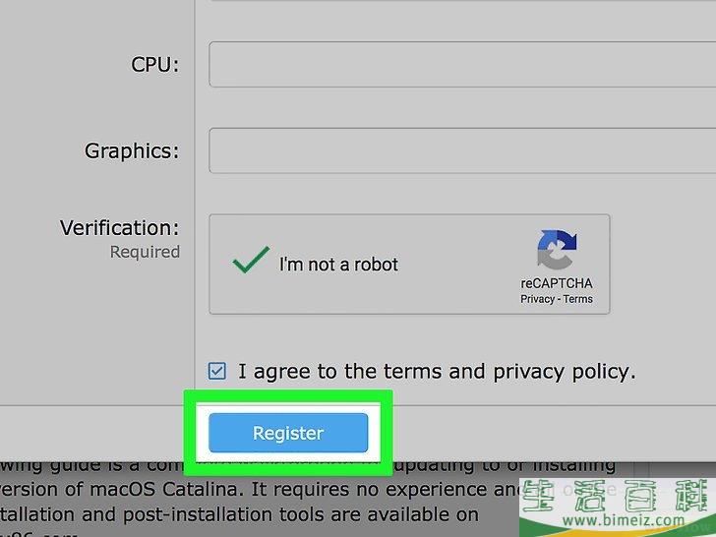Screen dimensions: 716x537
Task: Click the www.bimeiz.com watermark address
Action: coord(624,519)
